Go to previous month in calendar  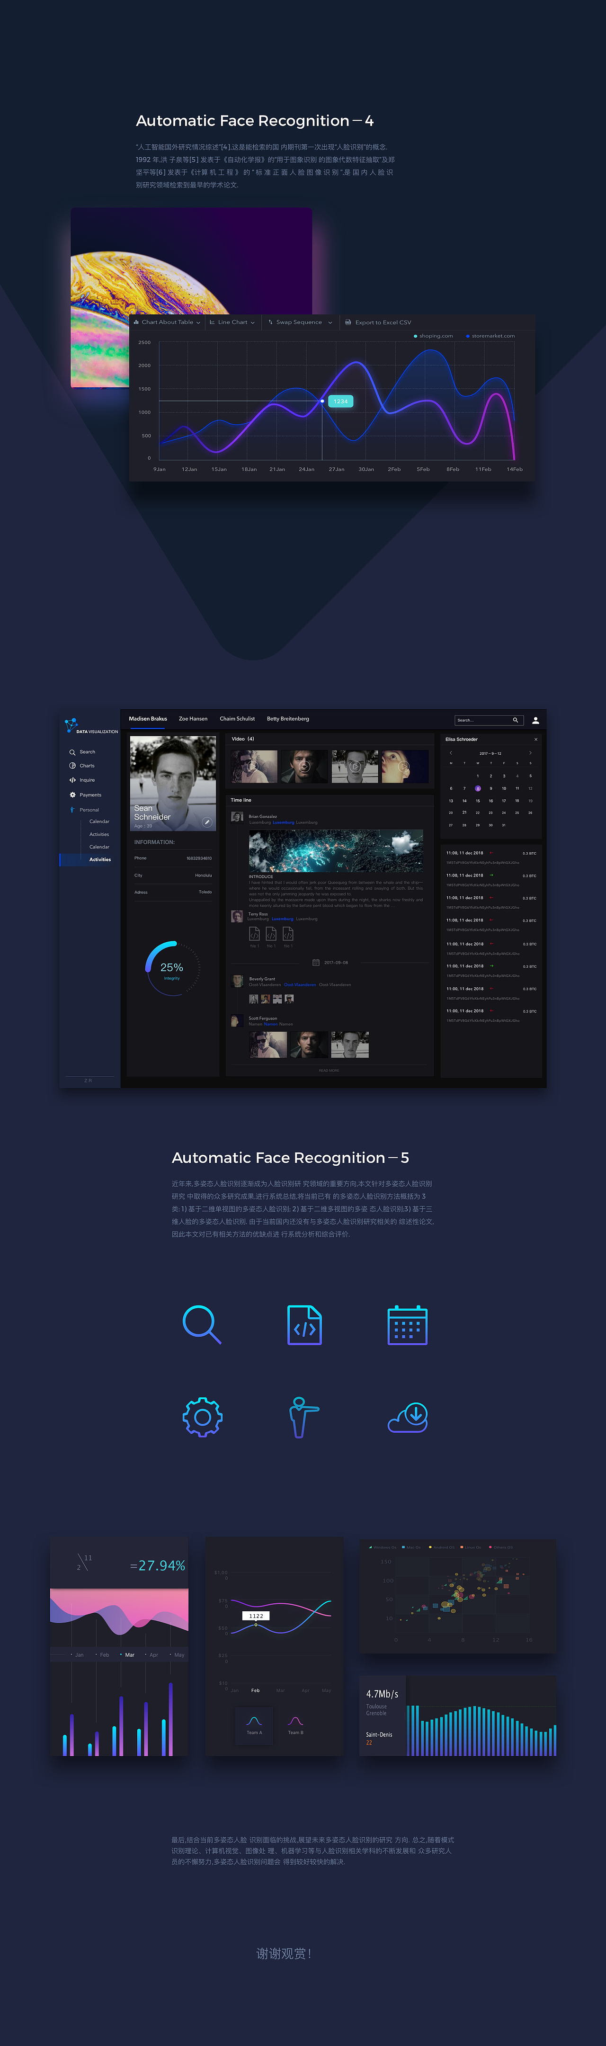coord(451,753)
